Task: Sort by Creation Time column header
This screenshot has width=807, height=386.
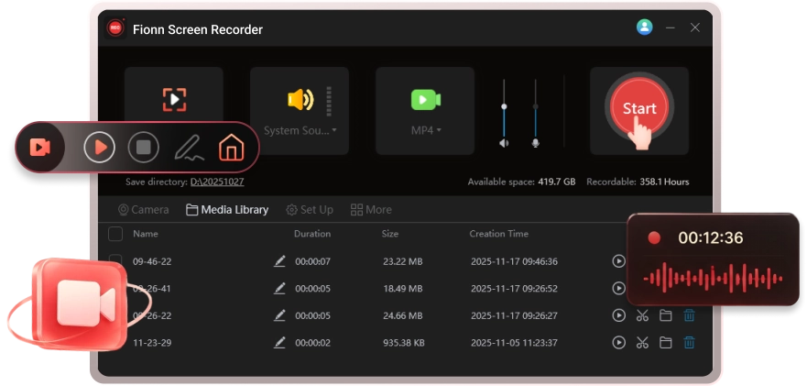Action: click(498, 234)
